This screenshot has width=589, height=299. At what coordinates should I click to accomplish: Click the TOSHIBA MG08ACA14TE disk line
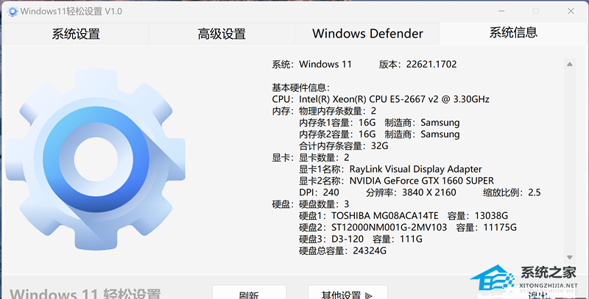(403, 216)
